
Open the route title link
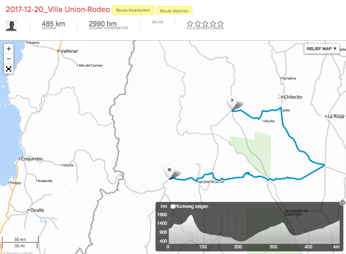point(58,9)
